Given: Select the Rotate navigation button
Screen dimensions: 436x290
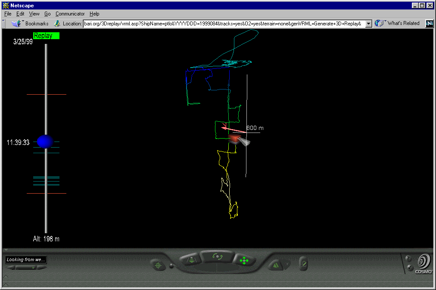Looking at the screenshot, I should (x=218, y=257).
